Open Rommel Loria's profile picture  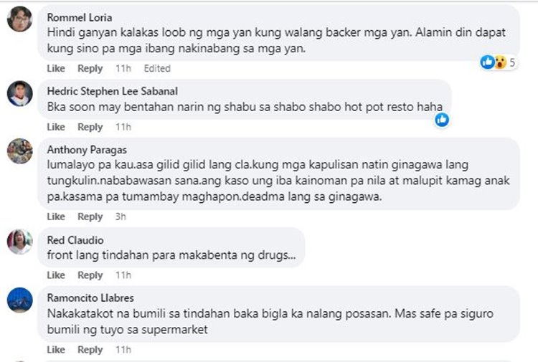(x=19, y=19)
